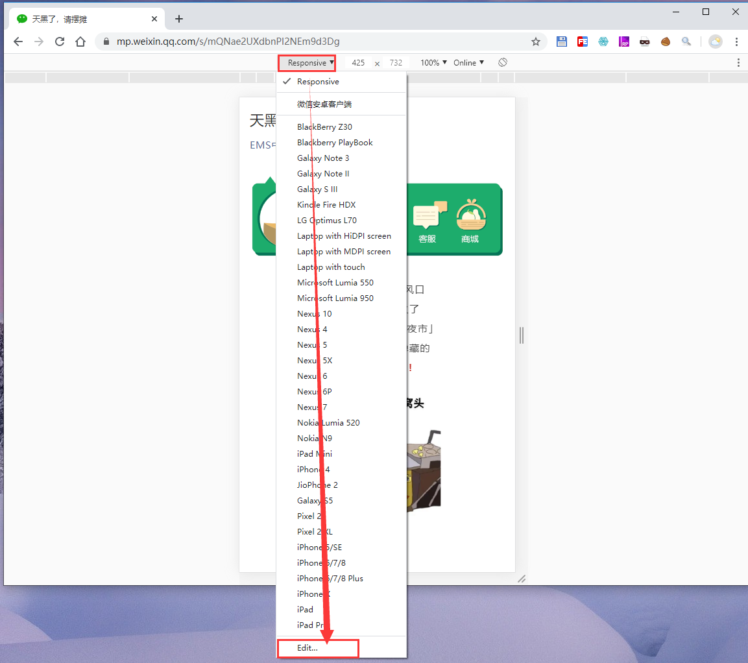Choose Laptop with HiDPI screen
The width and height of the screenshot is (748, 663).
click(x=341, y=236)
